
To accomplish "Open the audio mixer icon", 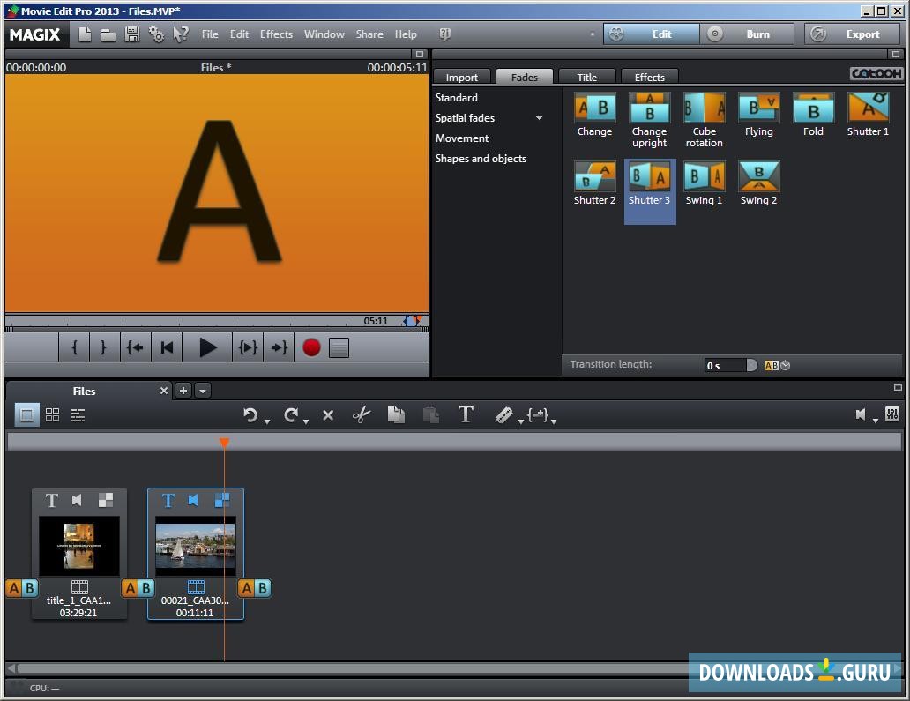I will 891,414.
